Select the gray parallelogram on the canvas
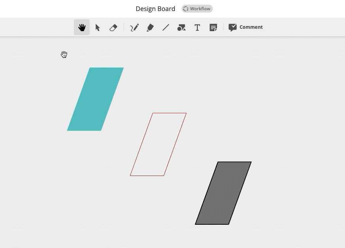 (x=223, y=192)
